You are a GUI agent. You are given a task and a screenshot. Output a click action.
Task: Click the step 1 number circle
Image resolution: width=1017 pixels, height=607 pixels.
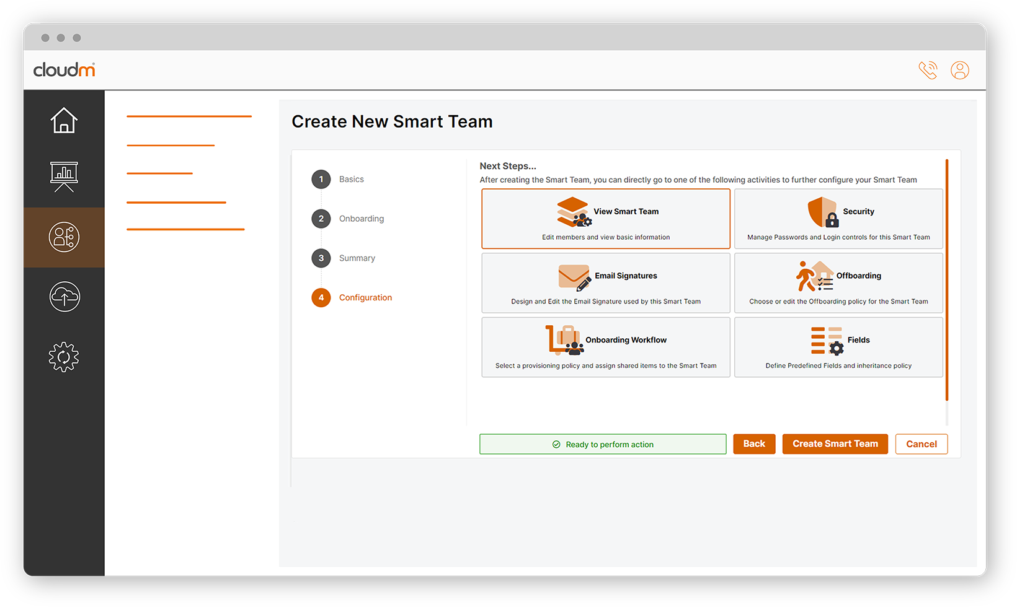coord(321,179)
